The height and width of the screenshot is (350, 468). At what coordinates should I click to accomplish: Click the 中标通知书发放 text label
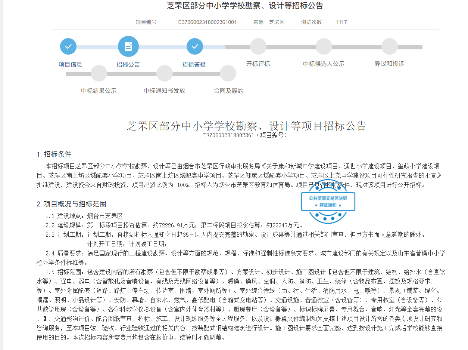click(x=165, y=91)
